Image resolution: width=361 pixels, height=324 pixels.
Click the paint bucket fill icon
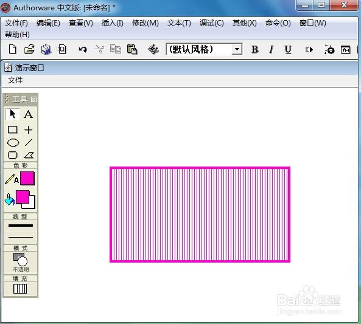point(10,199)
